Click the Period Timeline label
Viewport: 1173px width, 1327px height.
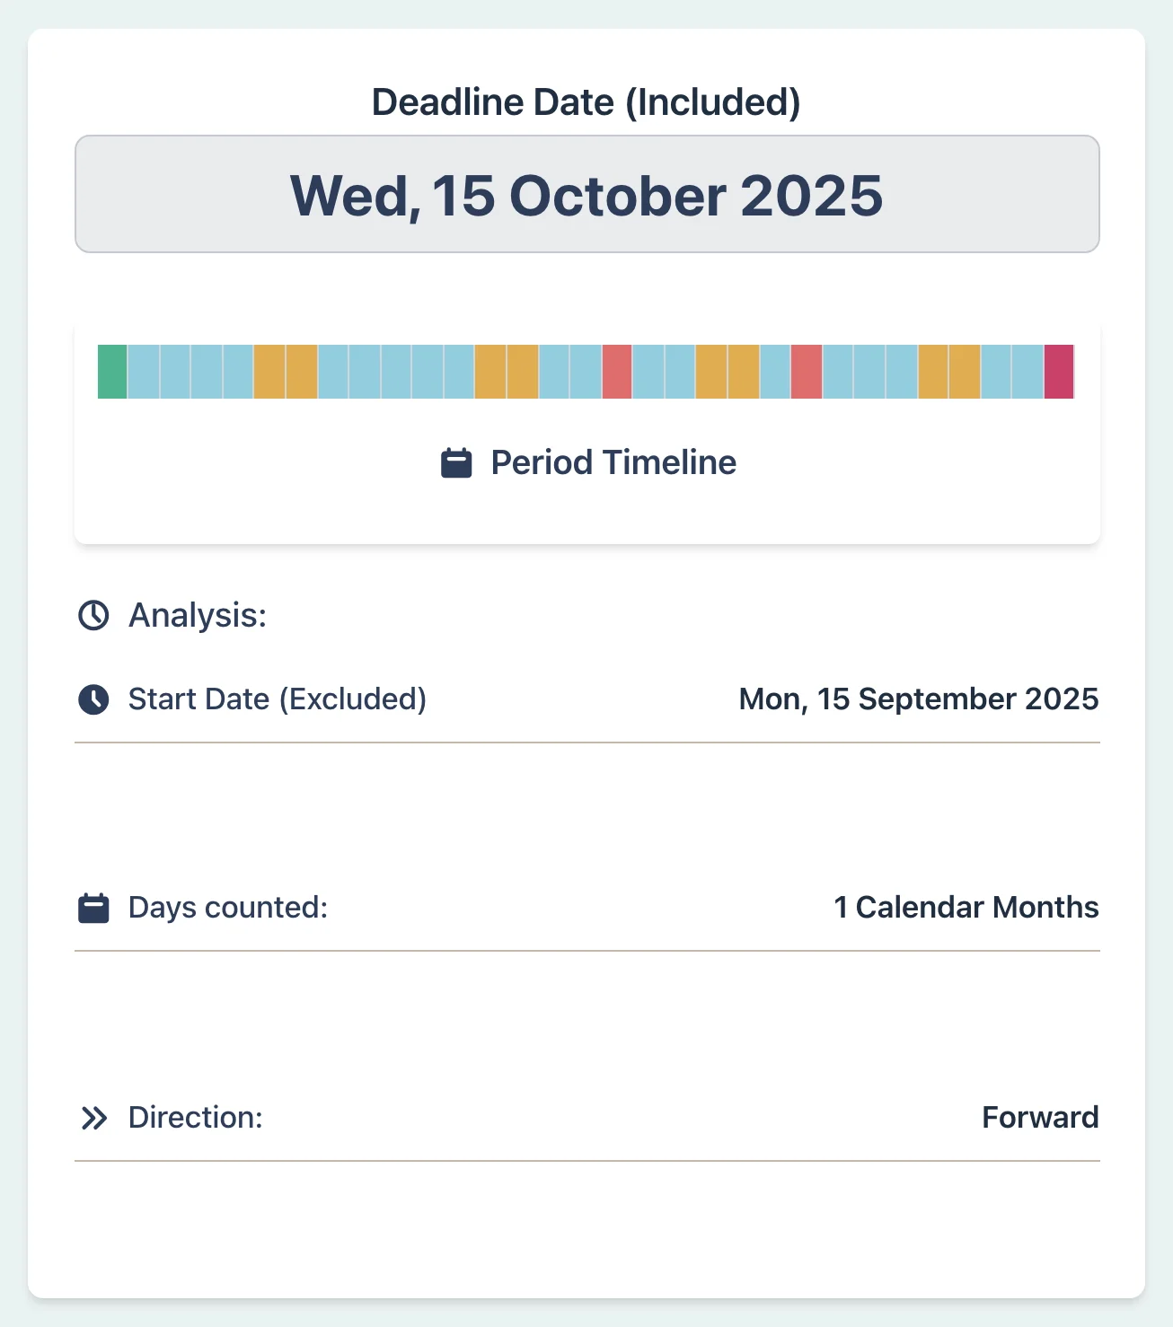pyautogui.click(x=612, y=461)
